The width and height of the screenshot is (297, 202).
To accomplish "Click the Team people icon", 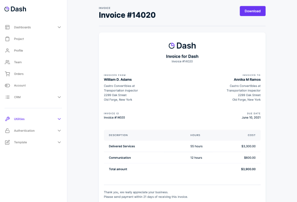I will coord(7,62).
